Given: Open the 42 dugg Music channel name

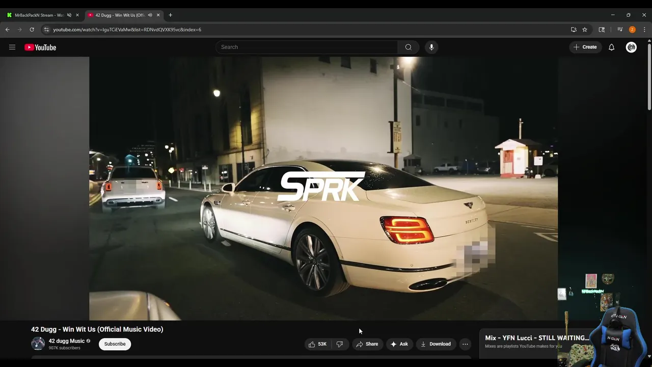Looking at the screenshot, I should click(67, 341).
